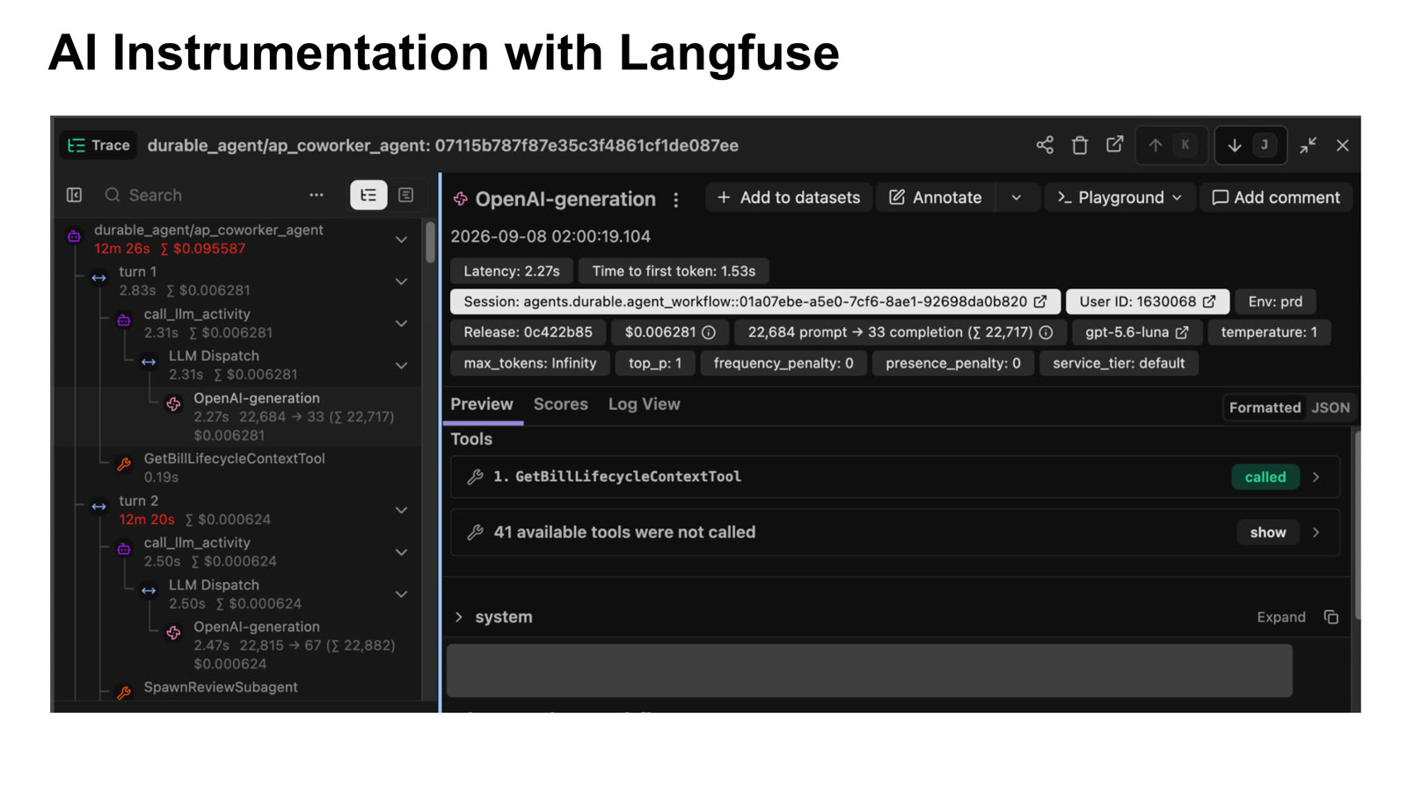Open User ID external link icon
This screenshot has width=1407, height=786.
click(1209, 302)
